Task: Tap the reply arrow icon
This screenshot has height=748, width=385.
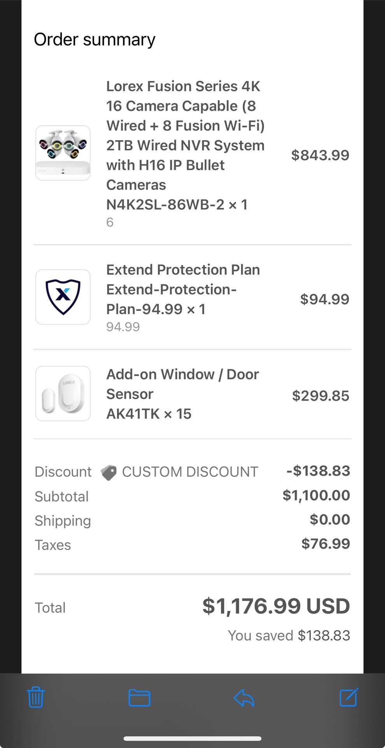Action: click(244, 698)
